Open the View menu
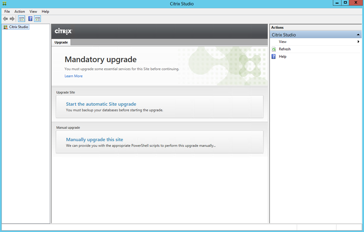Image resolution: width=364 pixels, height=232 pixels. coord(33,11)
